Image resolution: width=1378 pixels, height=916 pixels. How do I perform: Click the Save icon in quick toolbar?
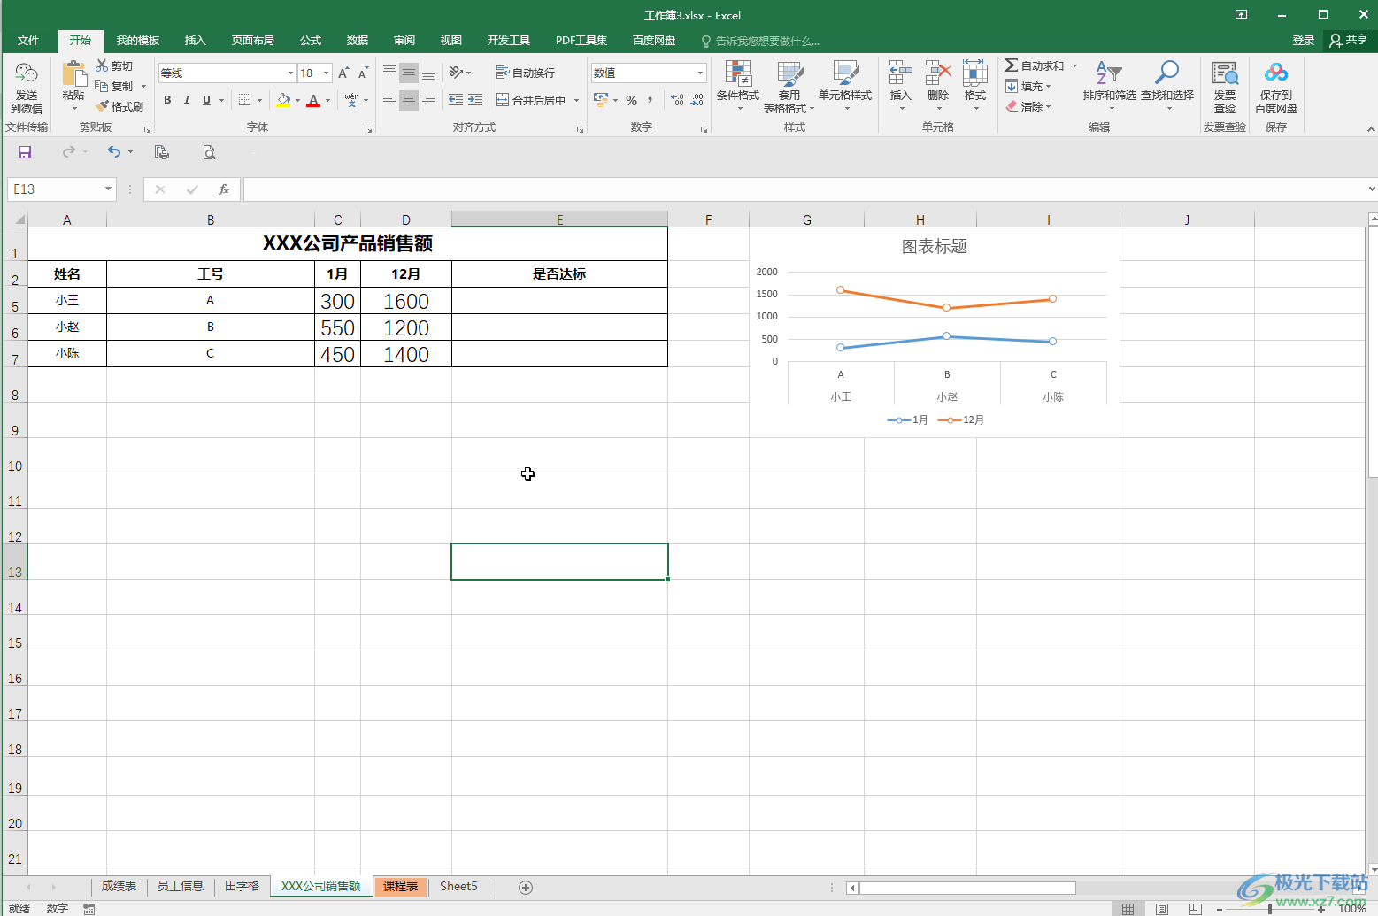(25, 152)
